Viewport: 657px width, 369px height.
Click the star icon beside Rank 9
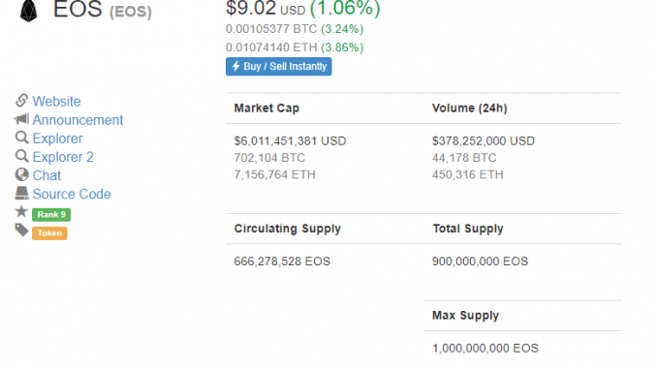point(21,211)
